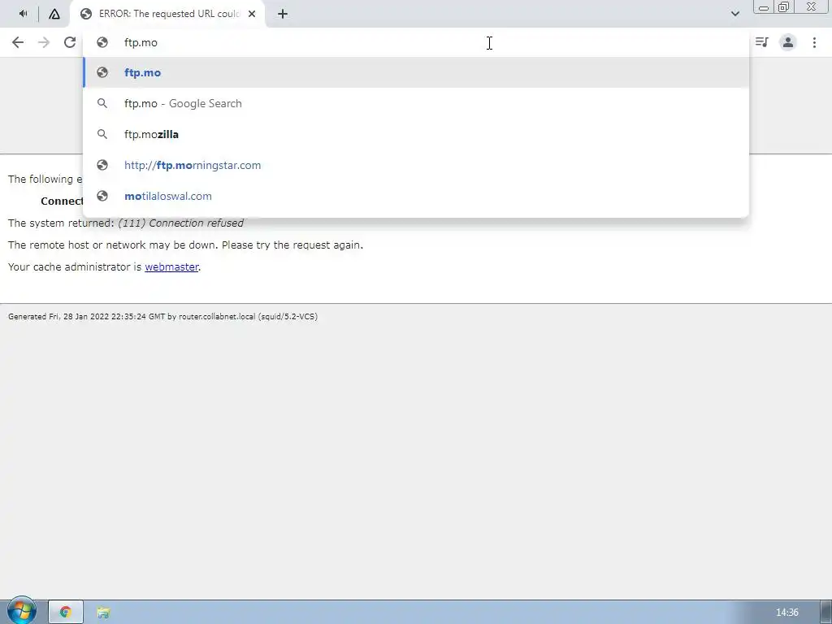Open the tab search chevron
Image resolution: width=832 pixels, height=624 pixels.
pos(734,14)
